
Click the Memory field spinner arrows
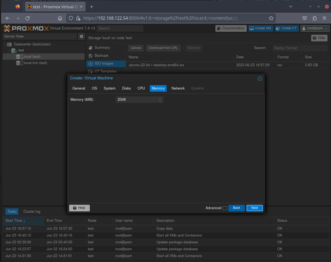160,100
